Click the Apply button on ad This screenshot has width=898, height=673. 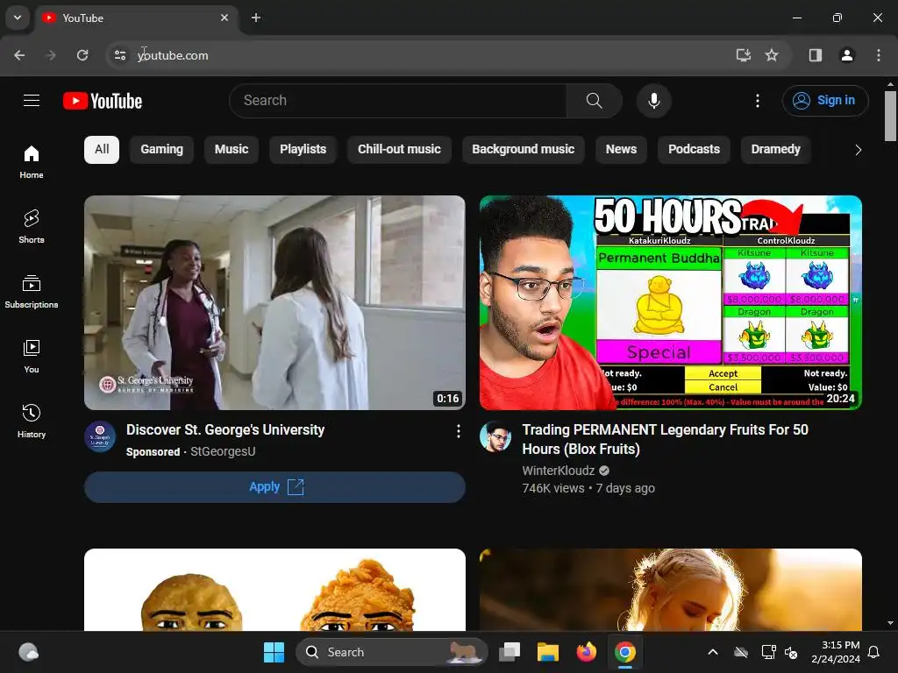pos(274,487)
